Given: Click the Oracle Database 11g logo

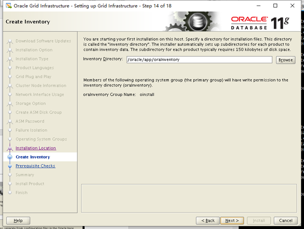Looking at the screenshot, I should click(x=260, y=23).
